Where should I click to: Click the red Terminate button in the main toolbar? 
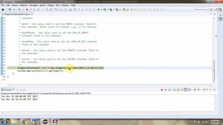pyautogui.click(x=27, y=9)
